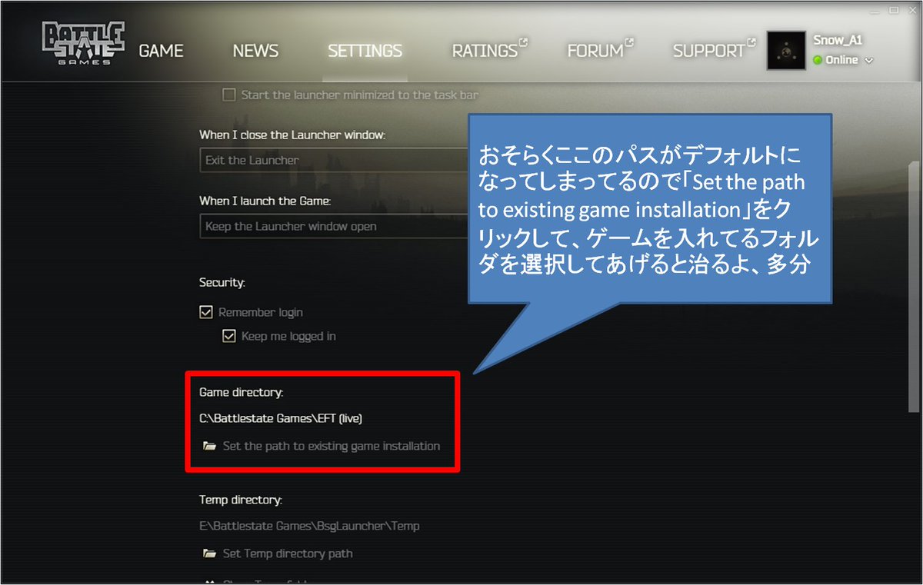Click the Snow_A1 profile avatar

coord(786,51)
